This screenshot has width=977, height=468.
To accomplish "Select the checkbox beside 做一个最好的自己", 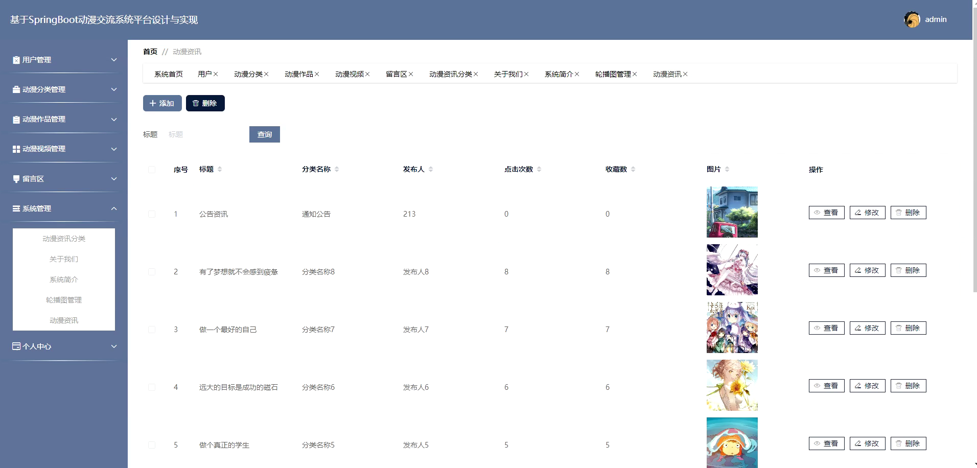I will coord(152,329).
